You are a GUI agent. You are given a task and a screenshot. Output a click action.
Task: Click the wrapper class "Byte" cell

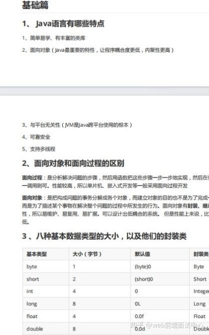click(199, 267)
